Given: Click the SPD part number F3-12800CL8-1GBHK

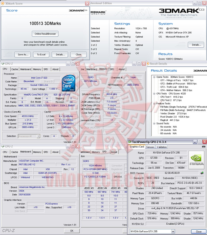Looking at the screenshot, I should tap(95, 177).
